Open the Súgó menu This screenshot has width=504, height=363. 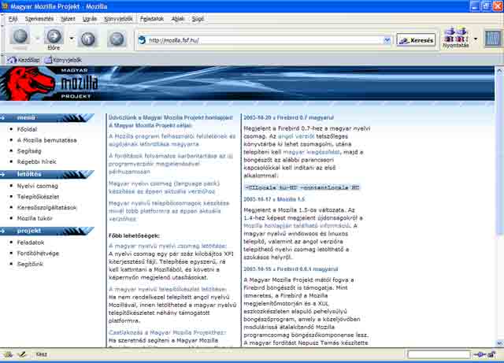[x=198, y=19]
